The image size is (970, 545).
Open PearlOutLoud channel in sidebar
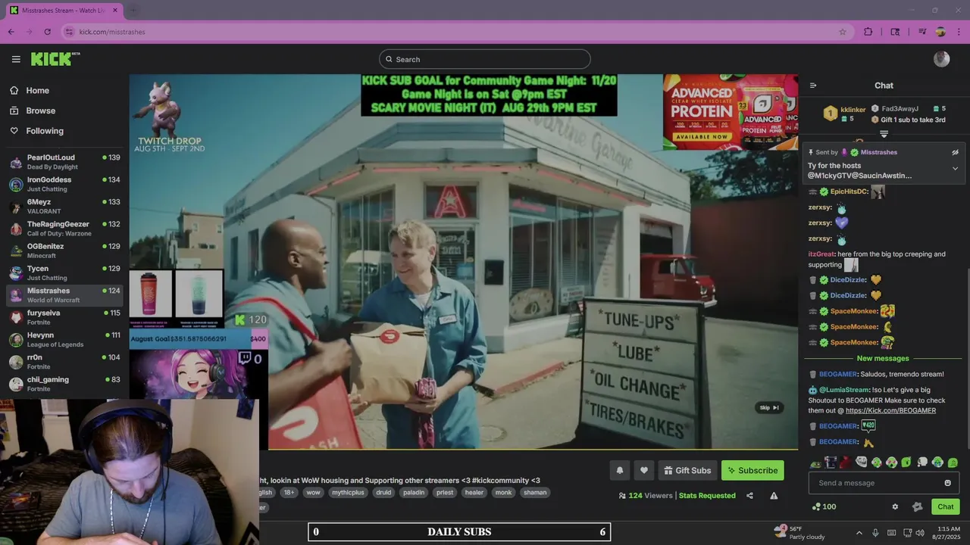tap(64, 162)
